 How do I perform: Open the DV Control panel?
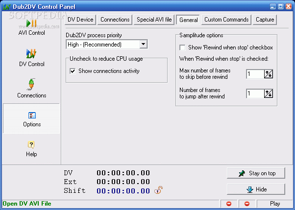coord(31,58)
